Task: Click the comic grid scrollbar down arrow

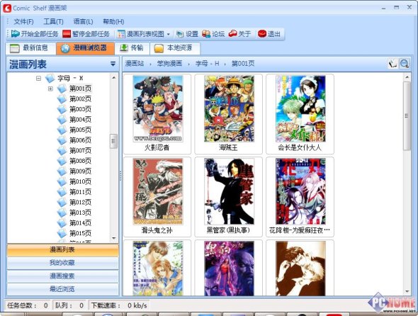Action: [407, 291]
